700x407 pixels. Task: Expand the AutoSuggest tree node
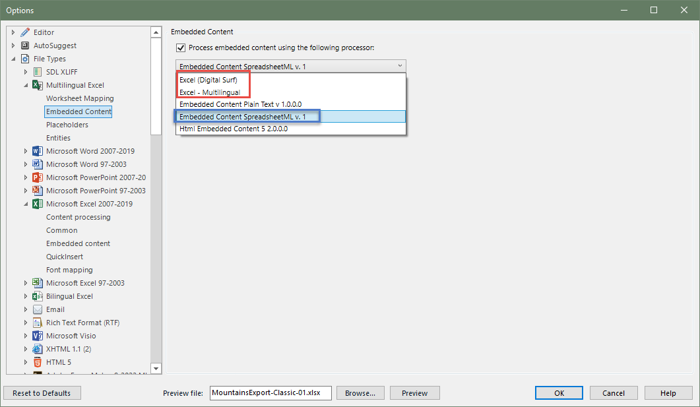point(13,46)
